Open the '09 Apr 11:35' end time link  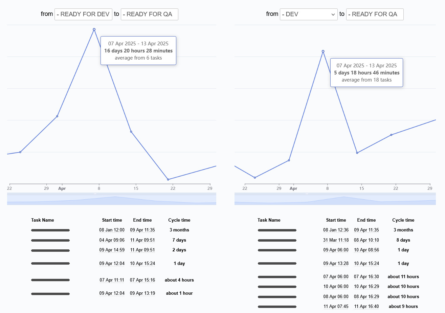142,230
